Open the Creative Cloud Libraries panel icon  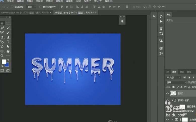pyautogui.click(x=161, y=48)
